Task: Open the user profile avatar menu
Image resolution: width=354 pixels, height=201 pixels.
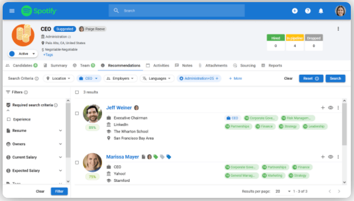Action: click(x=341, y=11)
